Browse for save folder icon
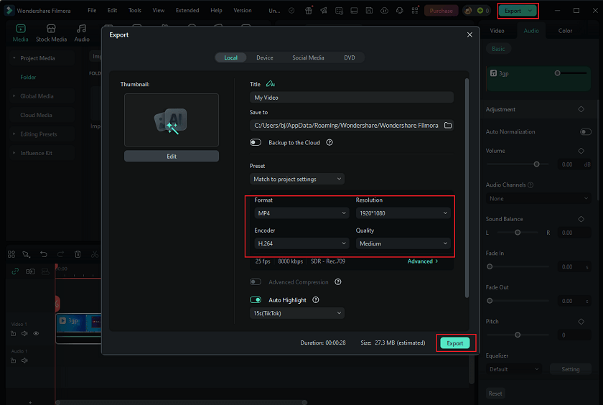This screenshot has height=405, width=603. click(x=448, y=126)
